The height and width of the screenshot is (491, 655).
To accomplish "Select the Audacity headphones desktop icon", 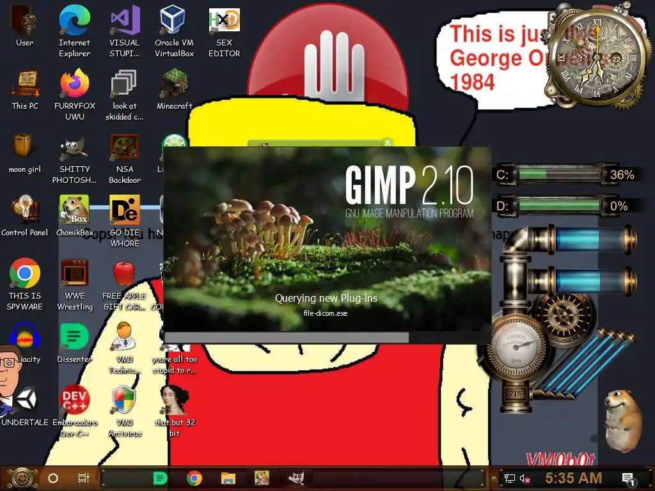I will coord(26,343).
